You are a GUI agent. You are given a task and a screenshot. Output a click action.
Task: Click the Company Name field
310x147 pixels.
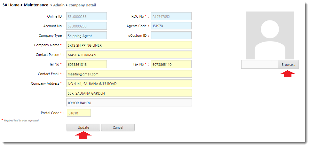[129, 45]
